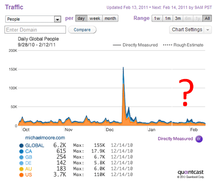Screen dimensions: 223x183
Task: Set range to 1y
Action: [x=198, y=18]
